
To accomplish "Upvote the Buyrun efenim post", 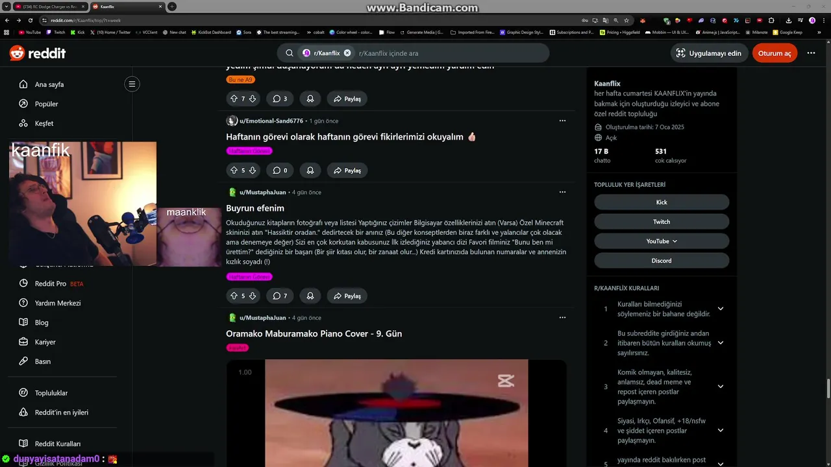I will pyautogui.click(x=234, y=296).
